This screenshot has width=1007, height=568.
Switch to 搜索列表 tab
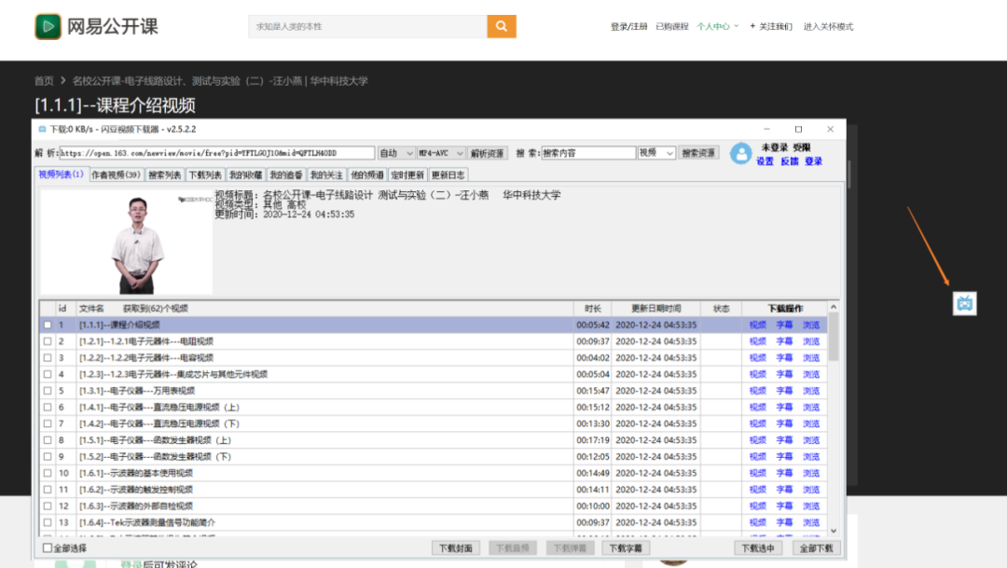(x=164, y=174)
